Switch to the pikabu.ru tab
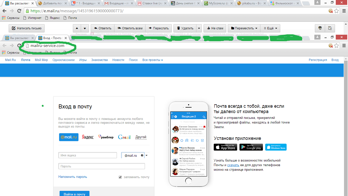The height and width of the screenshot is (196, 348). tap(251, 3)
